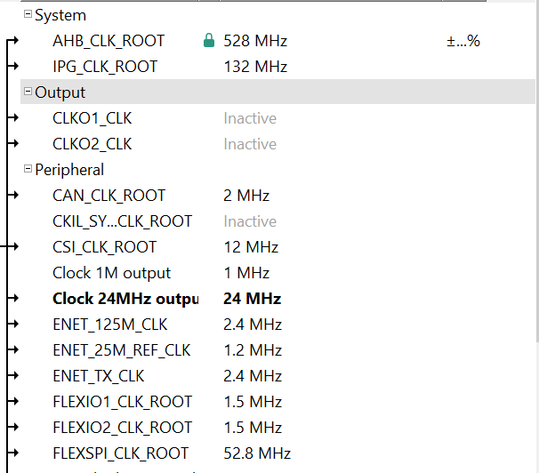This screenshot has width=539, height=473.
Task: Collapse the System group
Action: [28, 15]
